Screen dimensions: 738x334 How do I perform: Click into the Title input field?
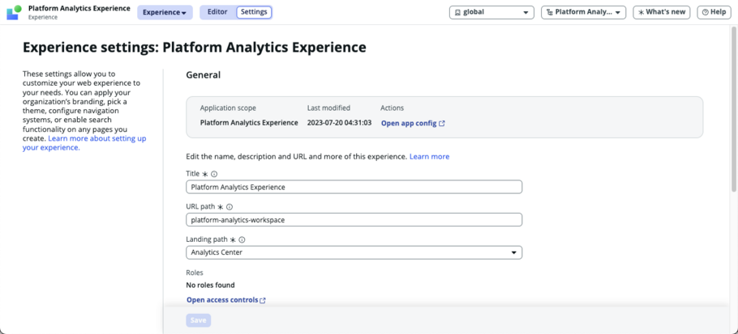(354, 187)
